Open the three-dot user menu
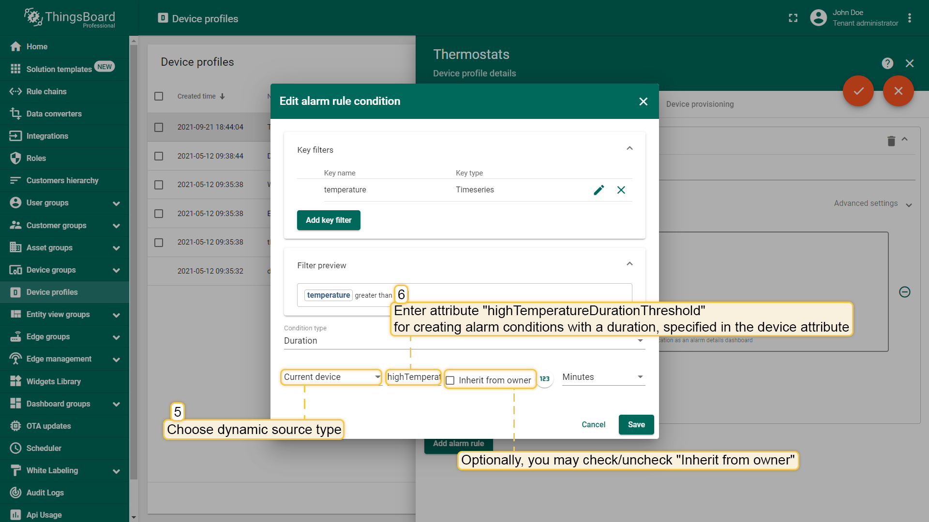 click(910, 18)
